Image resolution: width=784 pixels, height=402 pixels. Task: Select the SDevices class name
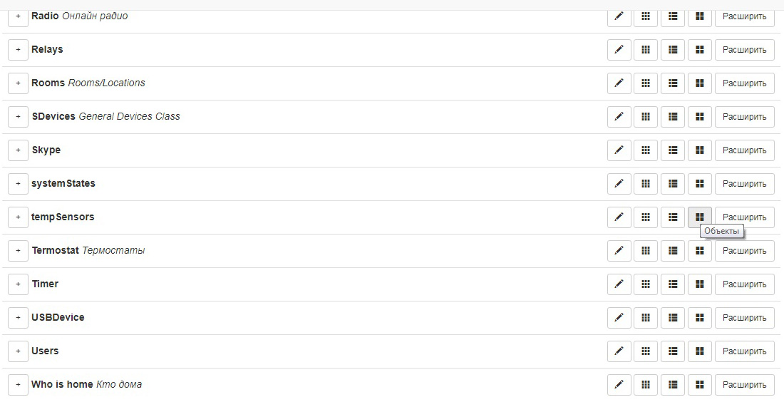tap(53, 116)
